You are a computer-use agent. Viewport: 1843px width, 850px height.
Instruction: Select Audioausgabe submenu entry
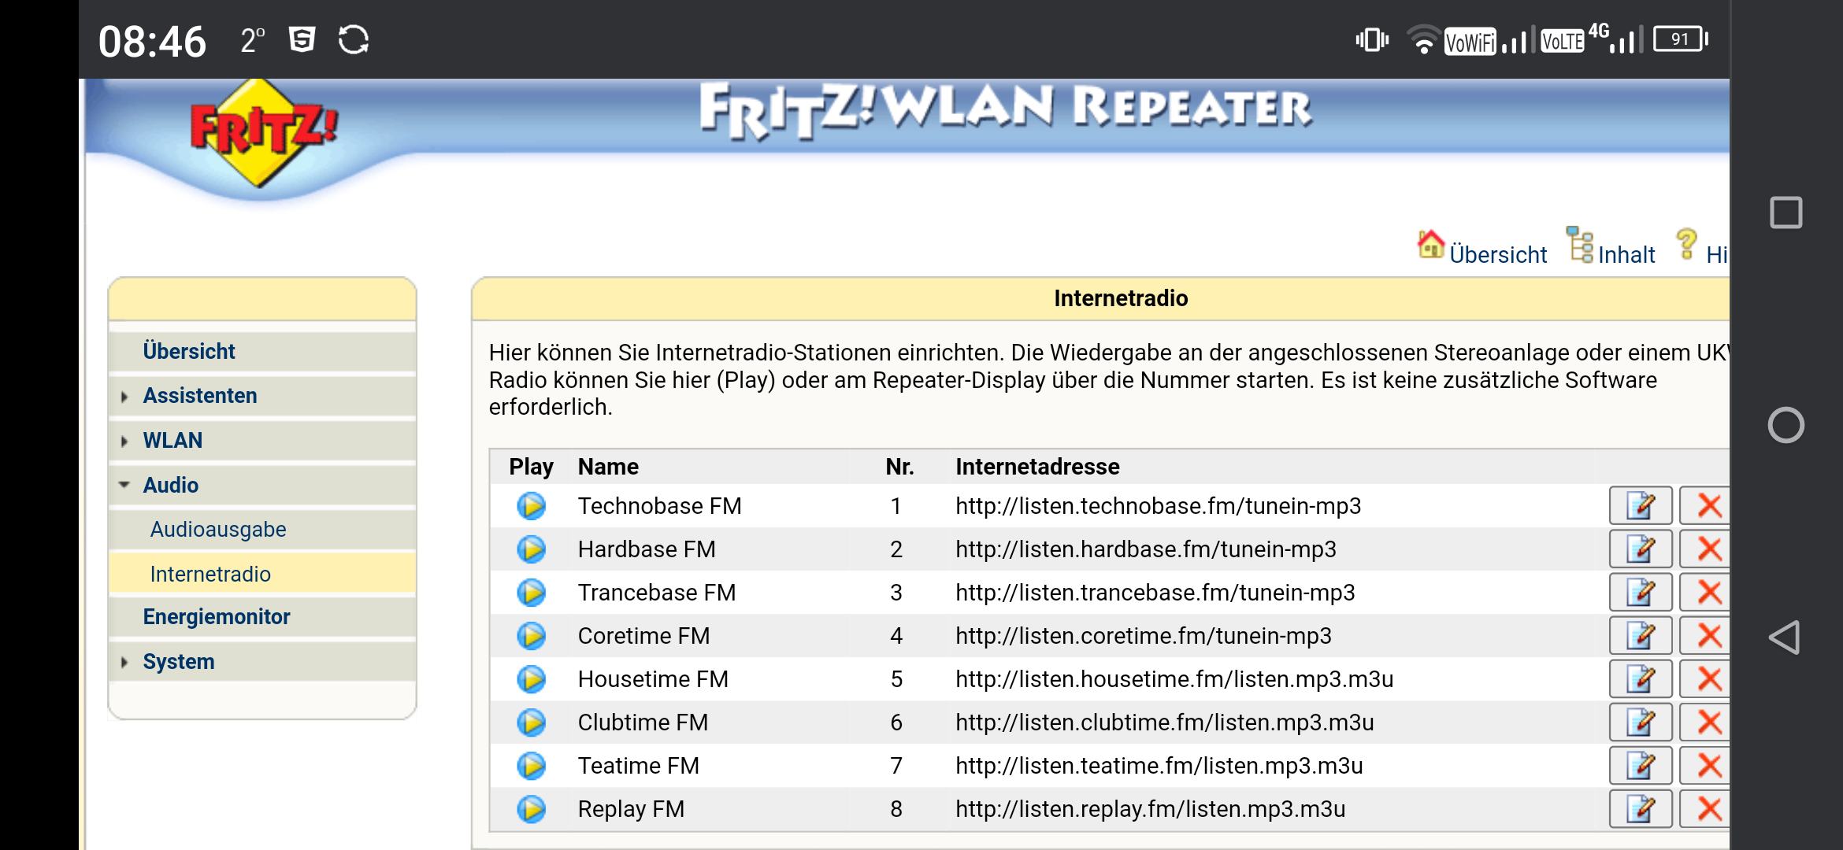tap(218, 530)
